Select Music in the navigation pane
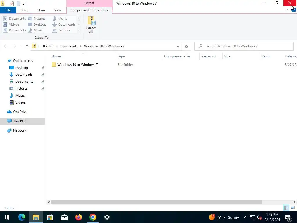The image size is (297, 223). (20, 96)
